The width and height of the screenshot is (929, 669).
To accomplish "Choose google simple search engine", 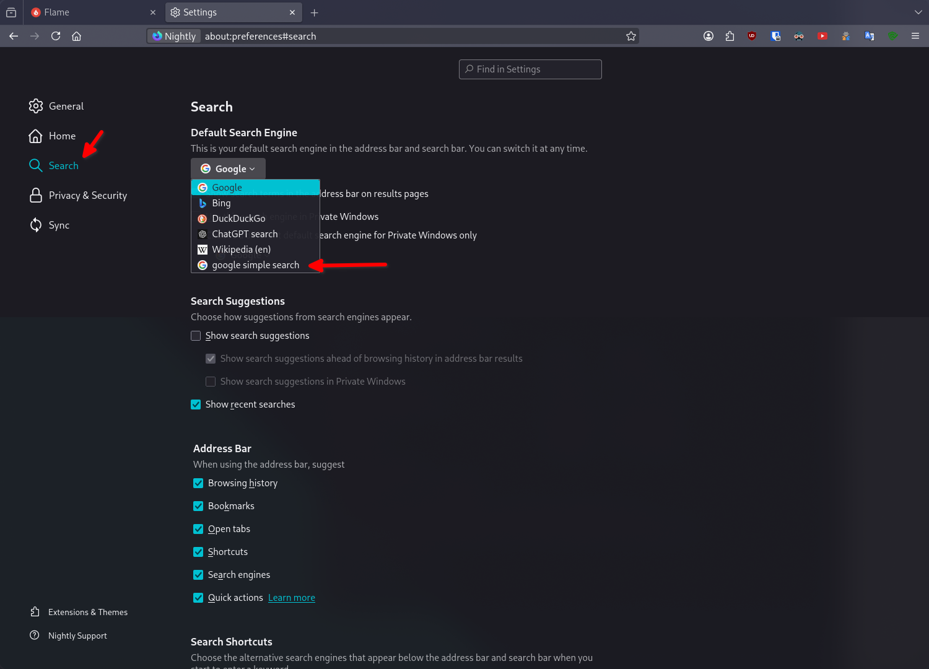I will click(x=255, y=265).
